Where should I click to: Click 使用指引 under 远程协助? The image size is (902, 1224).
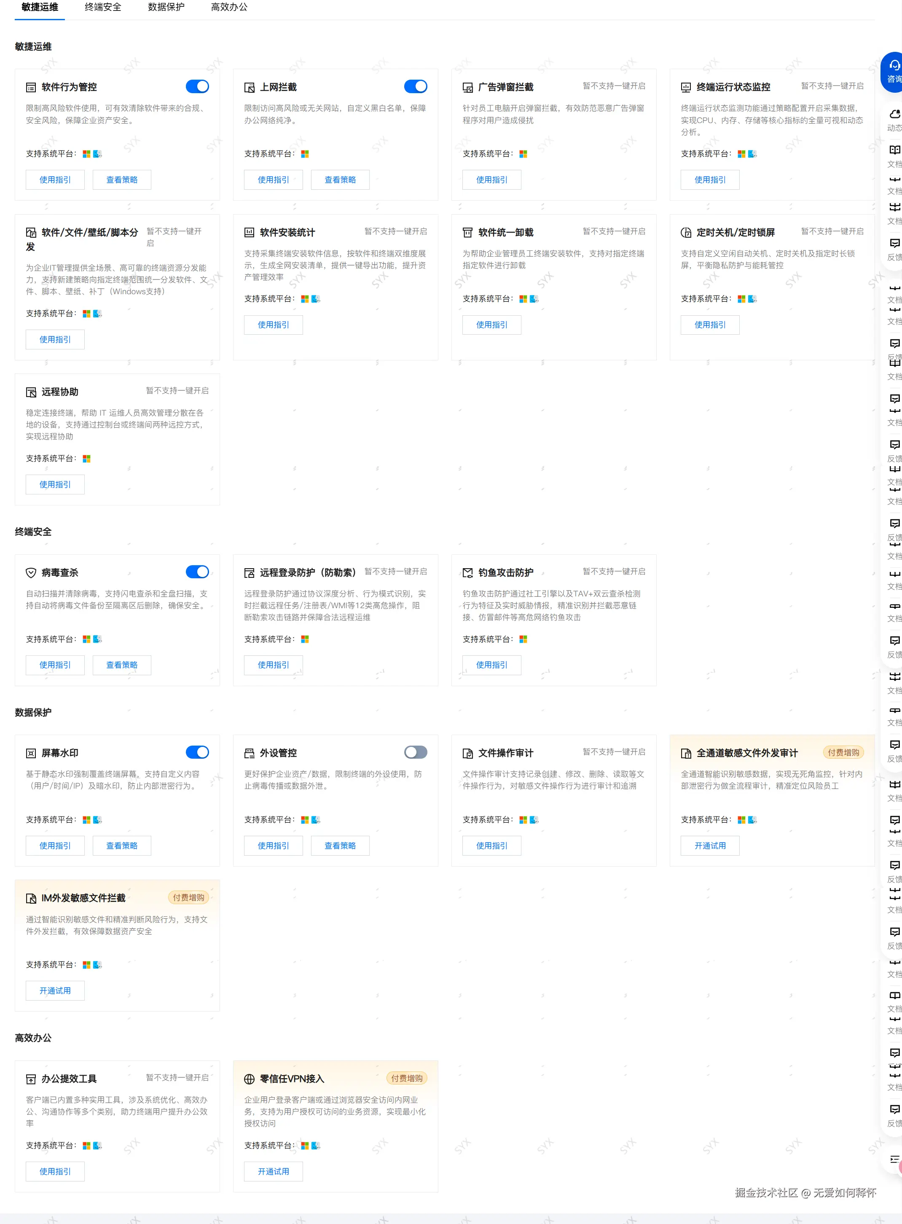pos(55,485)
